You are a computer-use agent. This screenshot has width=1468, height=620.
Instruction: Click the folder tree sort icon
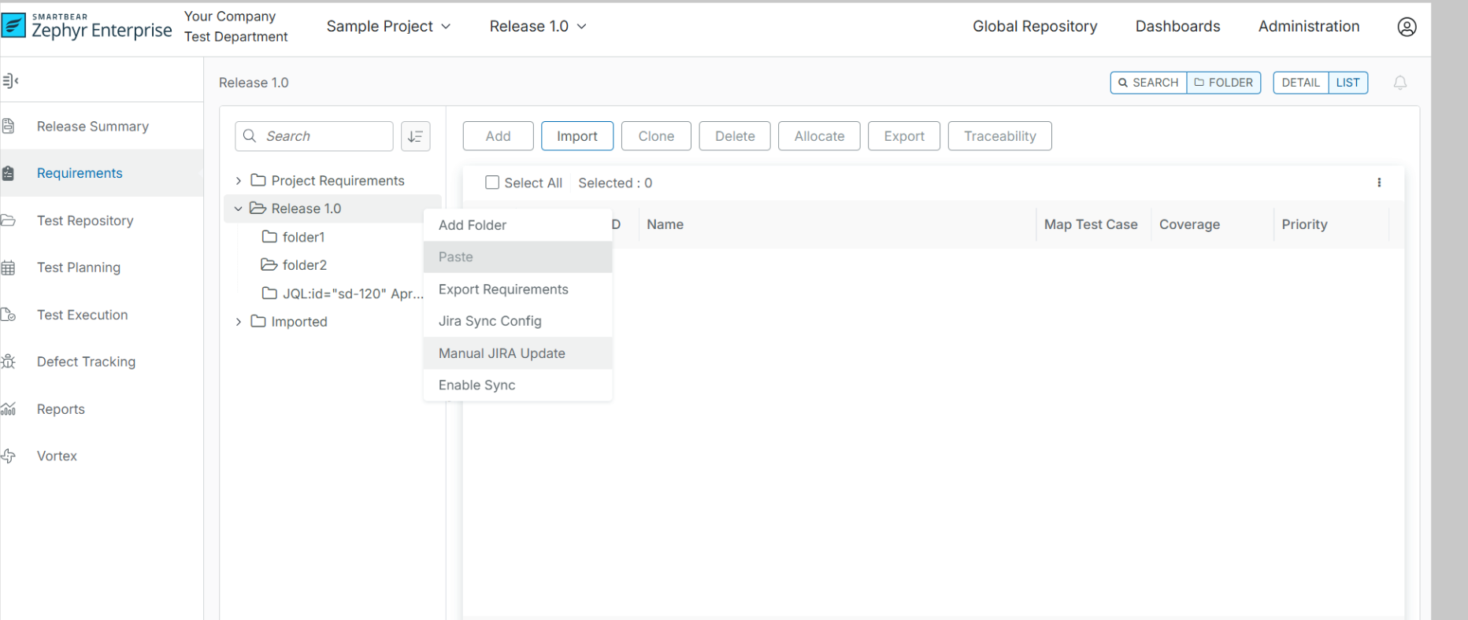415,136
